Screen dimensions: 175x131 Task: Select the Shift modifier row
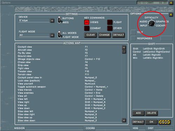(x=152, y=49)
